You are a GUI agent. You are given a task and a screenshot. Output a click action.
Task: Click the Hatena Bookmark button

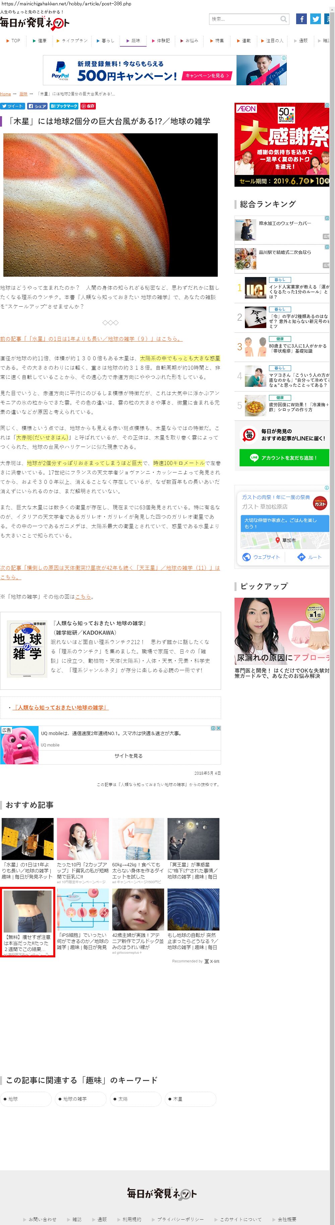click(64, 106)
